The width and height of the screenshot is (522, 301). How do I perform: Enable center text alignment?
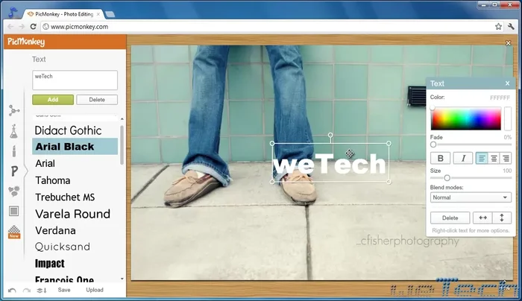click(494, 158)
